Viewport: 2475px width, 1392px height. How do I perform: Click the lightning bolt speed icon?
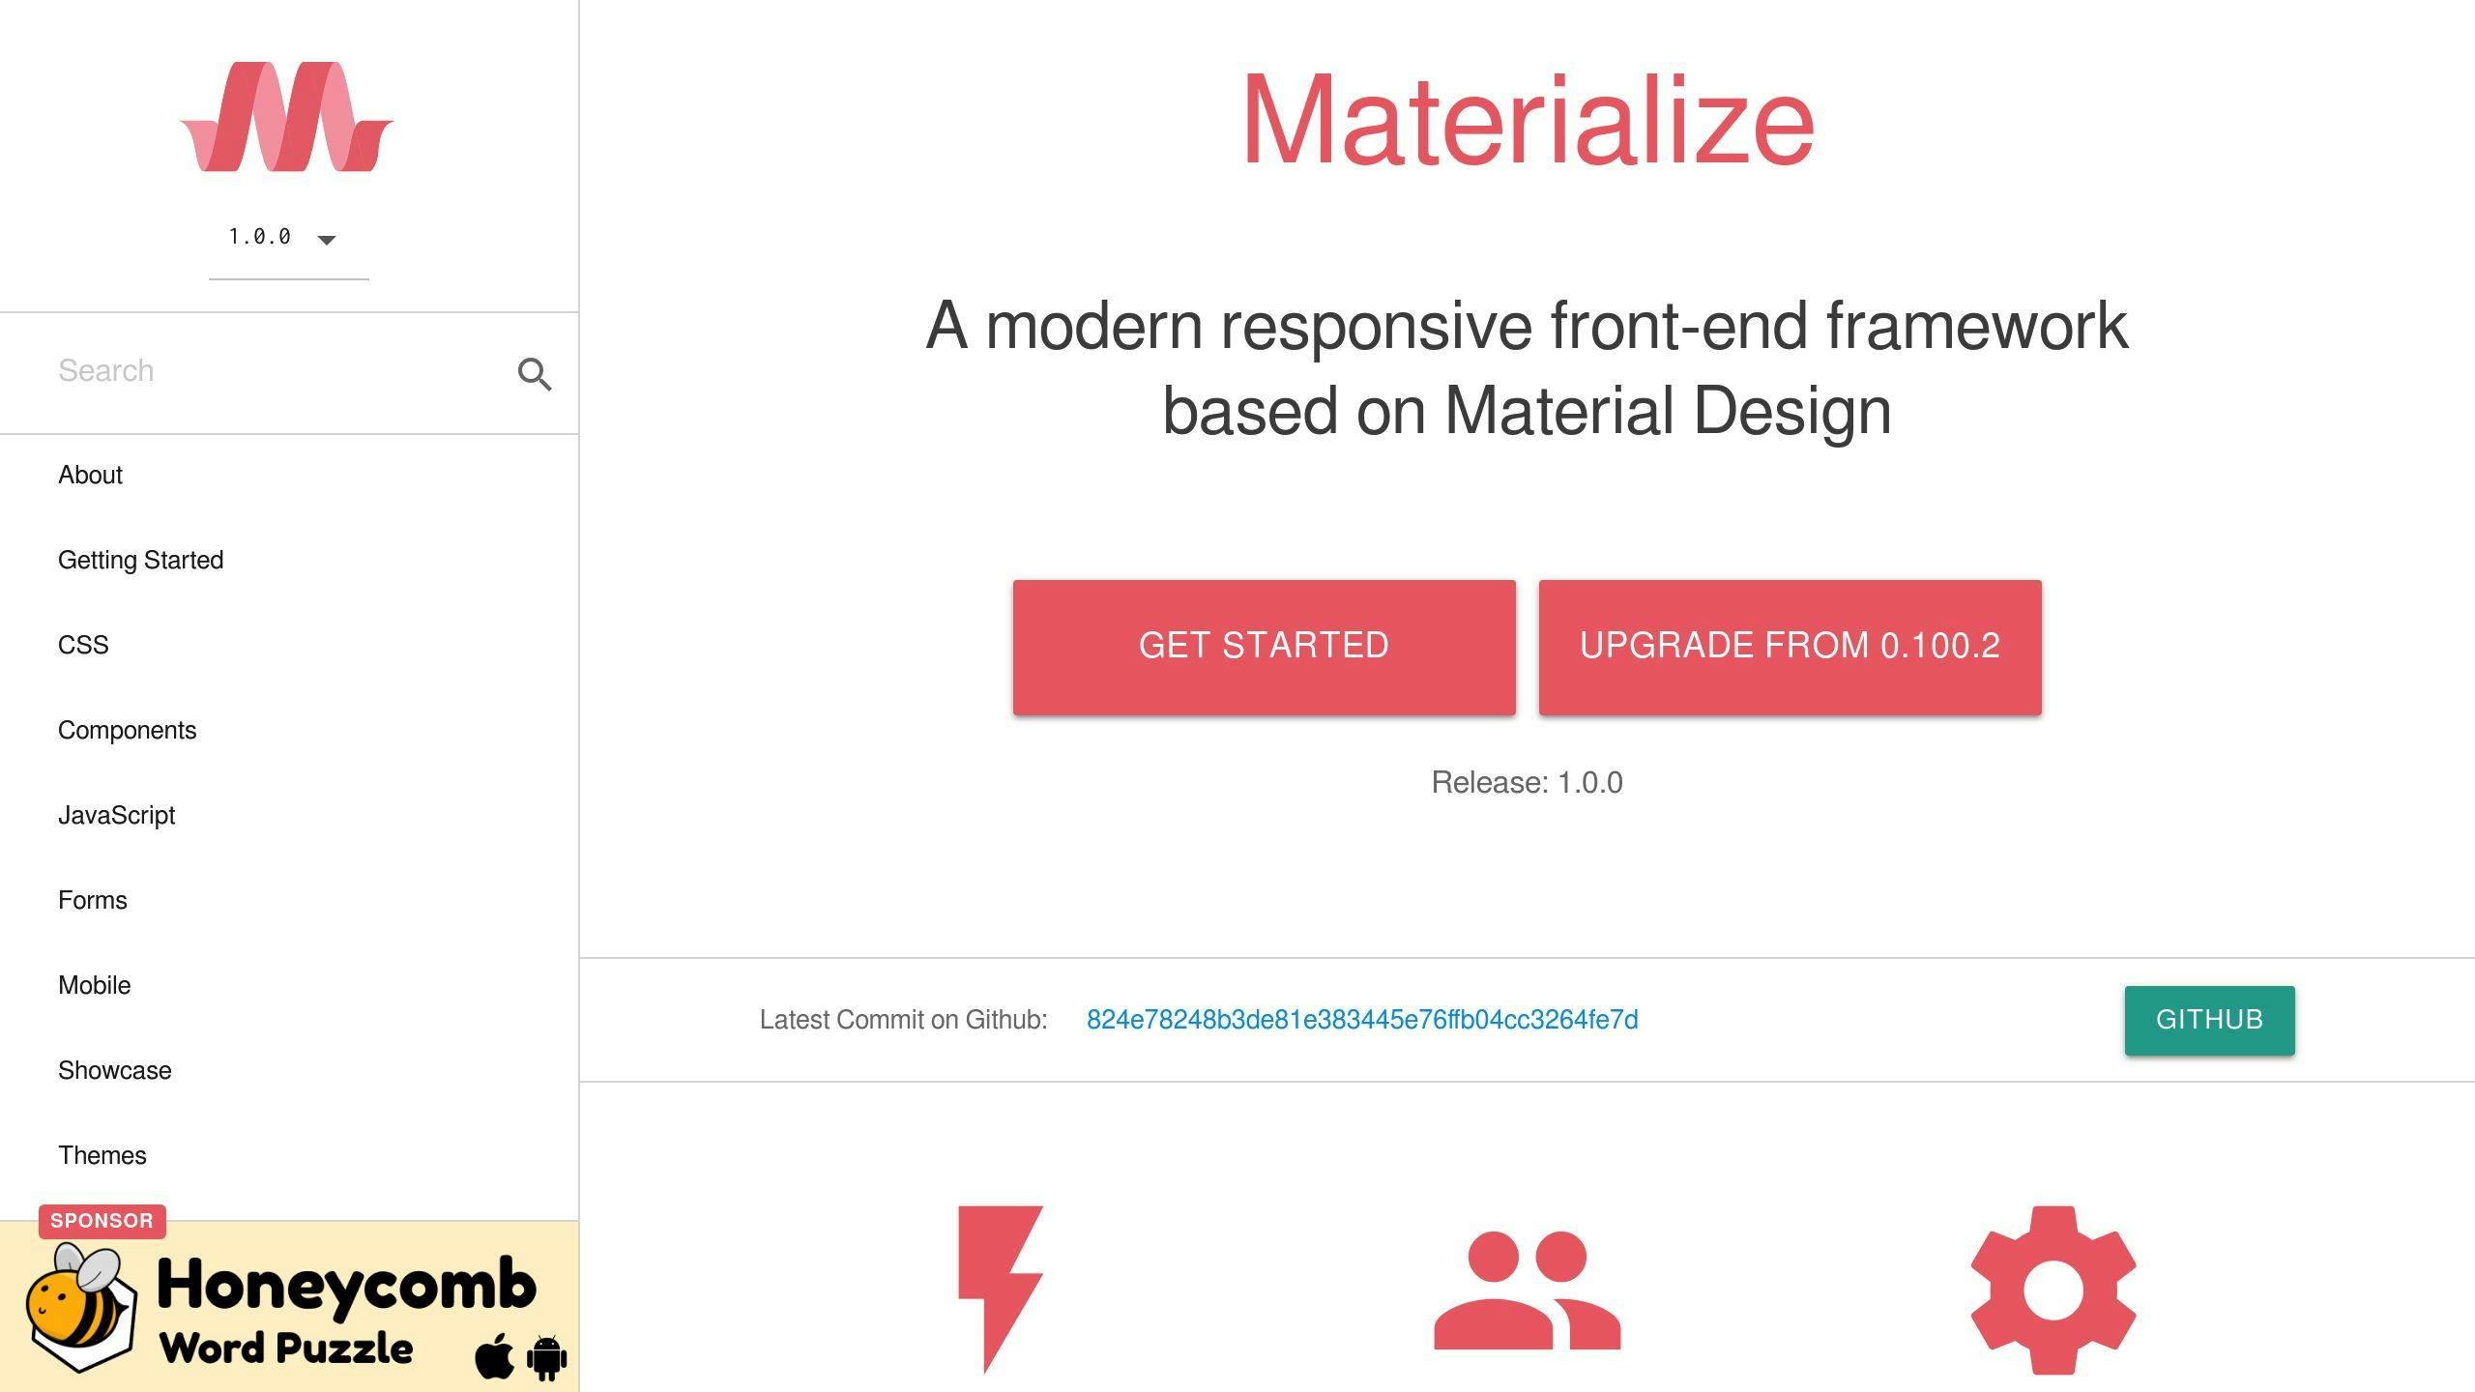[1000, 1295]
